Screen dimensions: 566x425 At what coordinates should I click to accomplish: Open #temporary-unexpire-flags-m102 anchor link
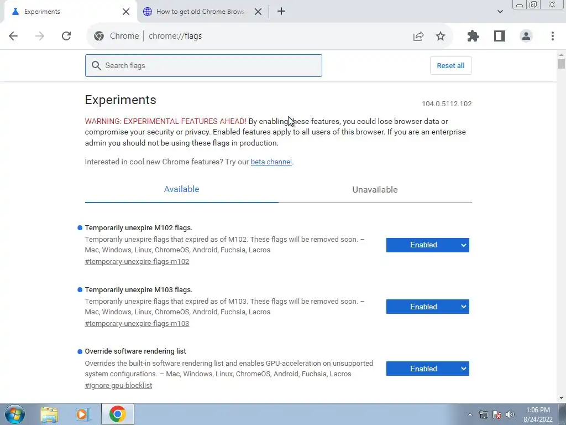(x=137, y=261)
